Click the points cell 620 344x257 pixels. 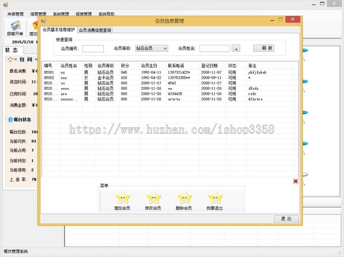click(x=124, y=78)
